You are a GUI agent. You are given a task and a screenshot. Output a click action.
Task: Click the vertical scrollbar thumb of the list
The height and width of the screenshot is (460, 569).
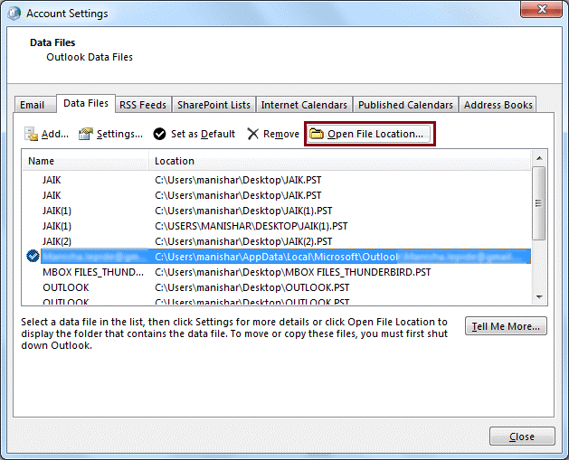point(539,203)
